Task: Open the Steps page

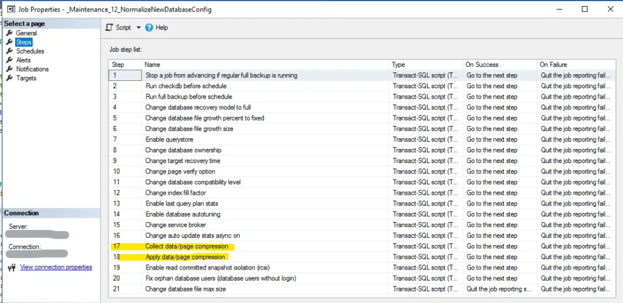Action: click(24, 42)
